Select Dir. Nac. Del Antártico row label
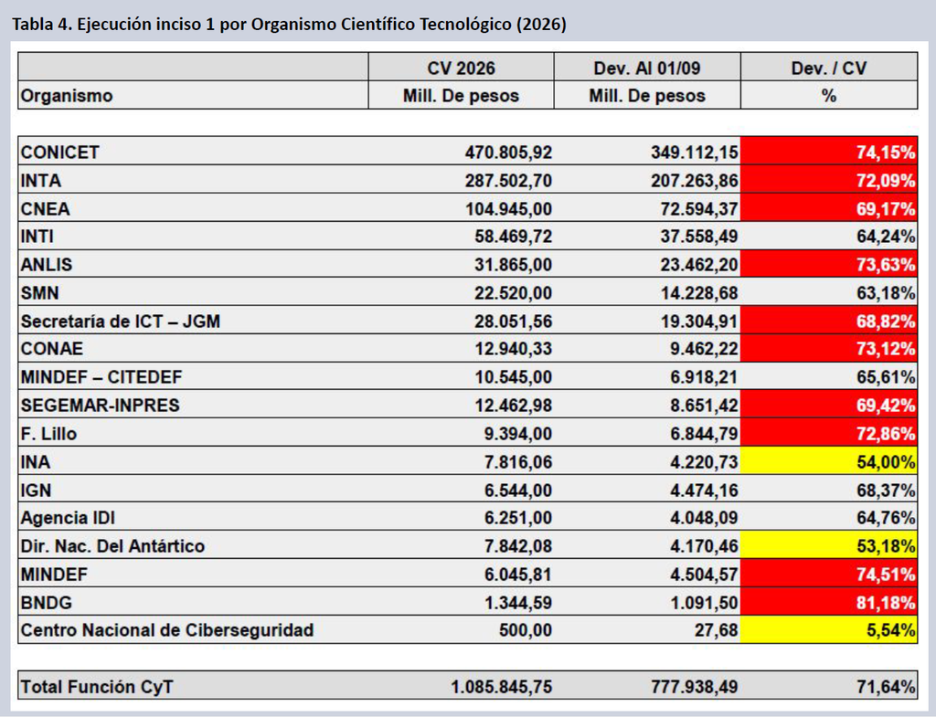Image resolution: width=936 pixels, height=717 pixels. coord(112,546)
